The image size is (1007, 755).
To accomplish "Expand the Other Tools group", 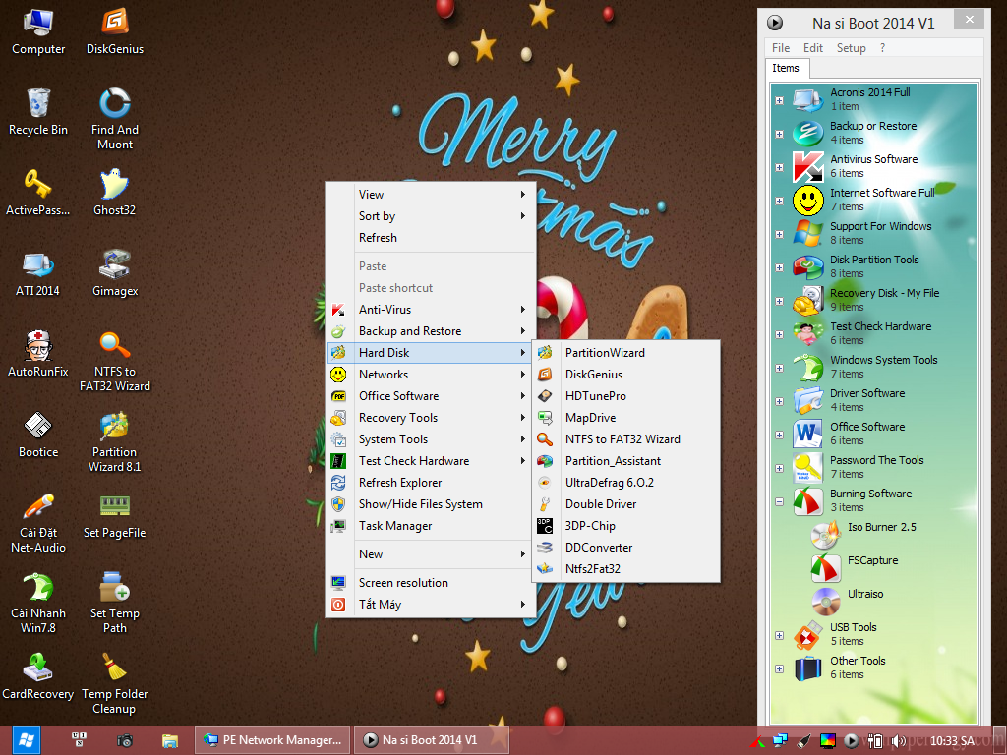I will click(x=779, y=668).
